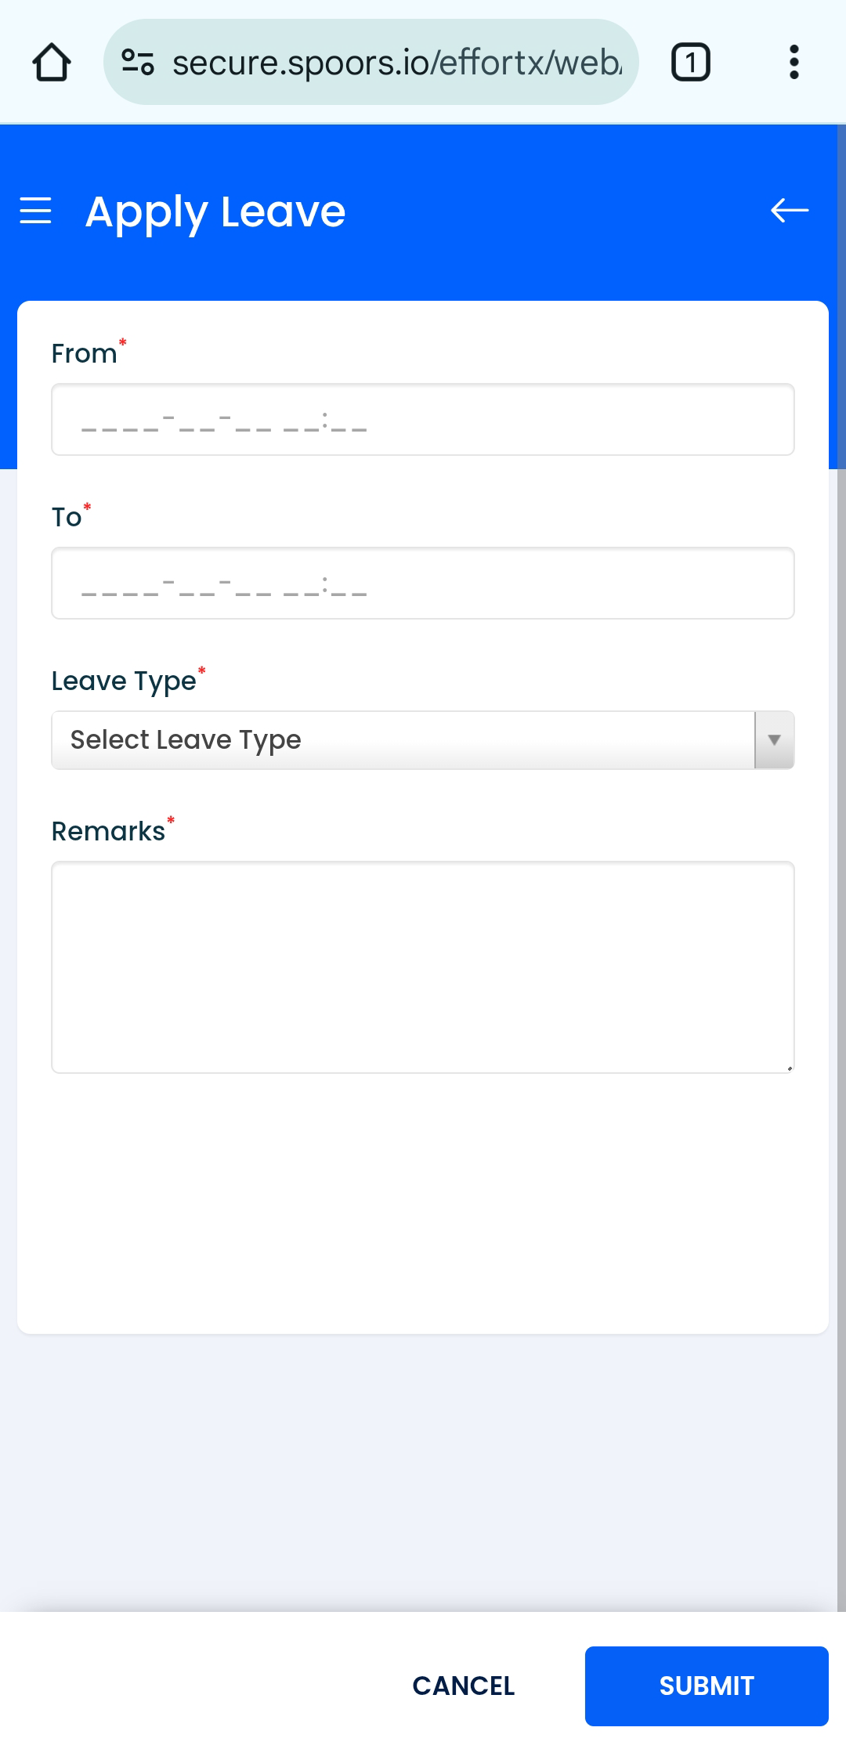Click the Remarks box resize handle

790,1068
